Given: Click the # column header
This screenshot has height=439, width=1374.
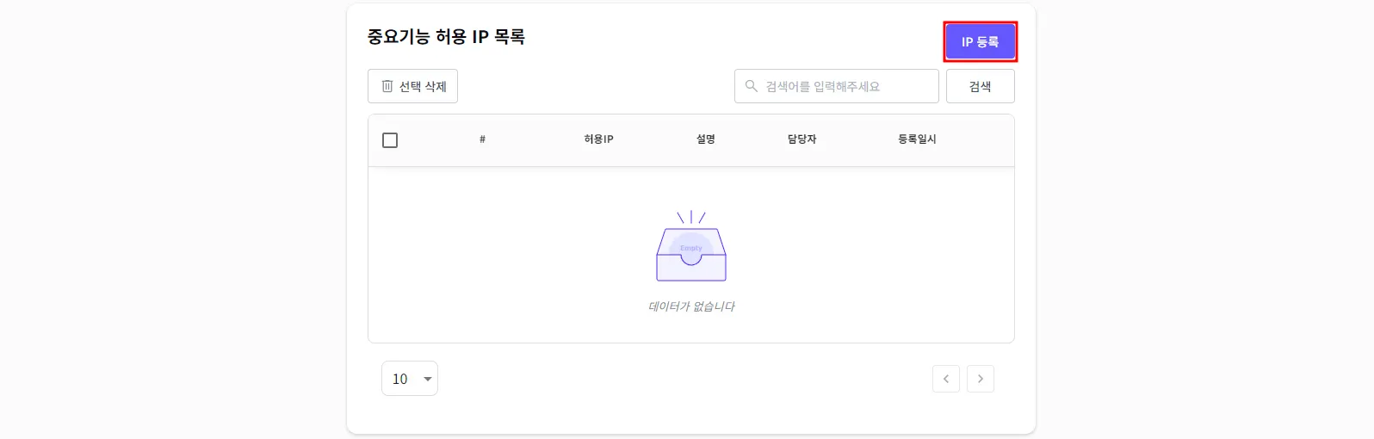Looking at the screenshot, I should coord(482,139).
